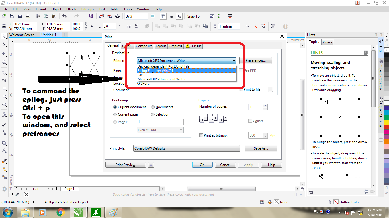Cut the selection with the scissors icon

(x=38, y=16)
